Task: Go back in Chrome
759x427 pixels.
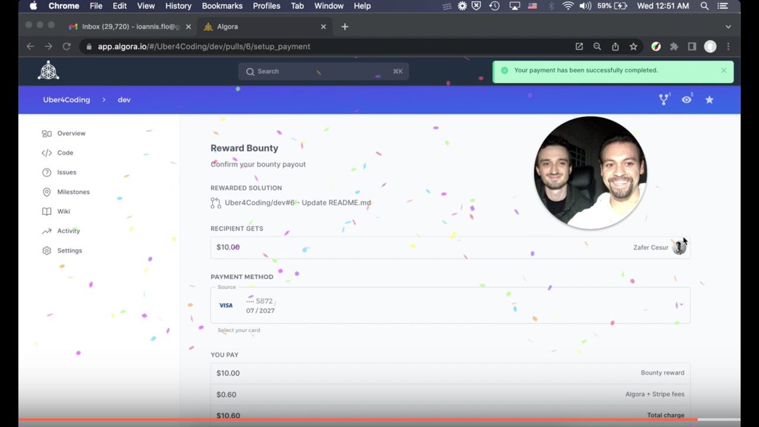Action: (x=30, y=46)
